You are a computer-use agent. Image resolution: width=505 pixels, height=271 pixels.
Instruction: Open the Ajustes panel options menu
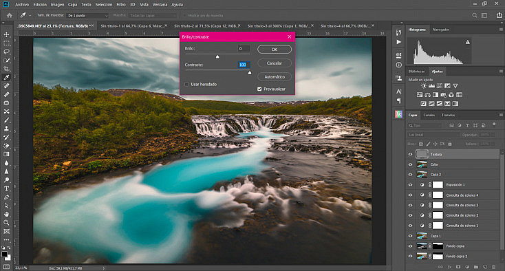coord(501,72)
